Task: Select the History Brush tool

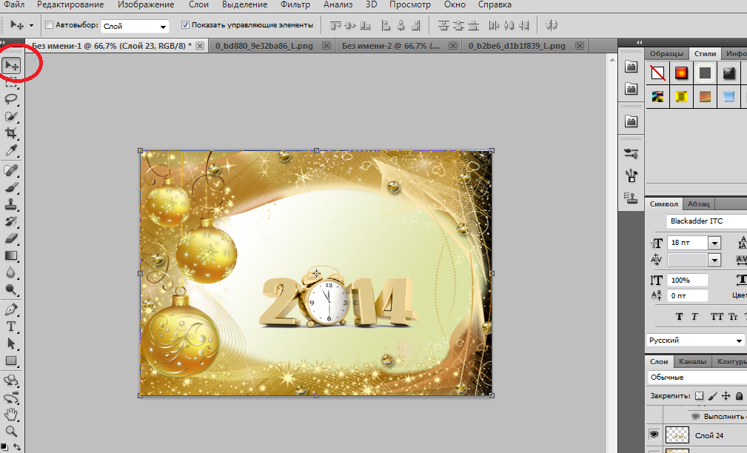Action: tap(11, 221)
